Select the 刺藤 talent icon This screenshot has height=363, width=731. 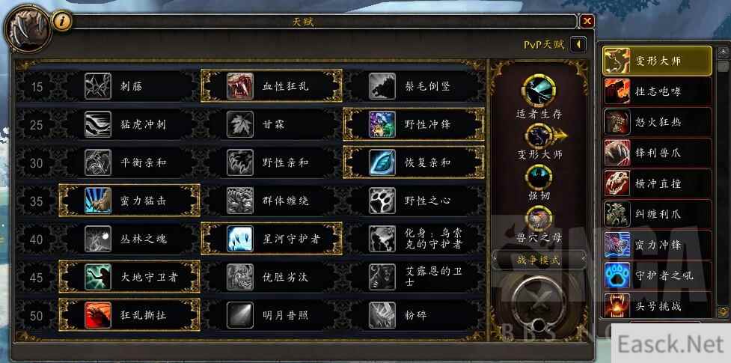[98, 86]
